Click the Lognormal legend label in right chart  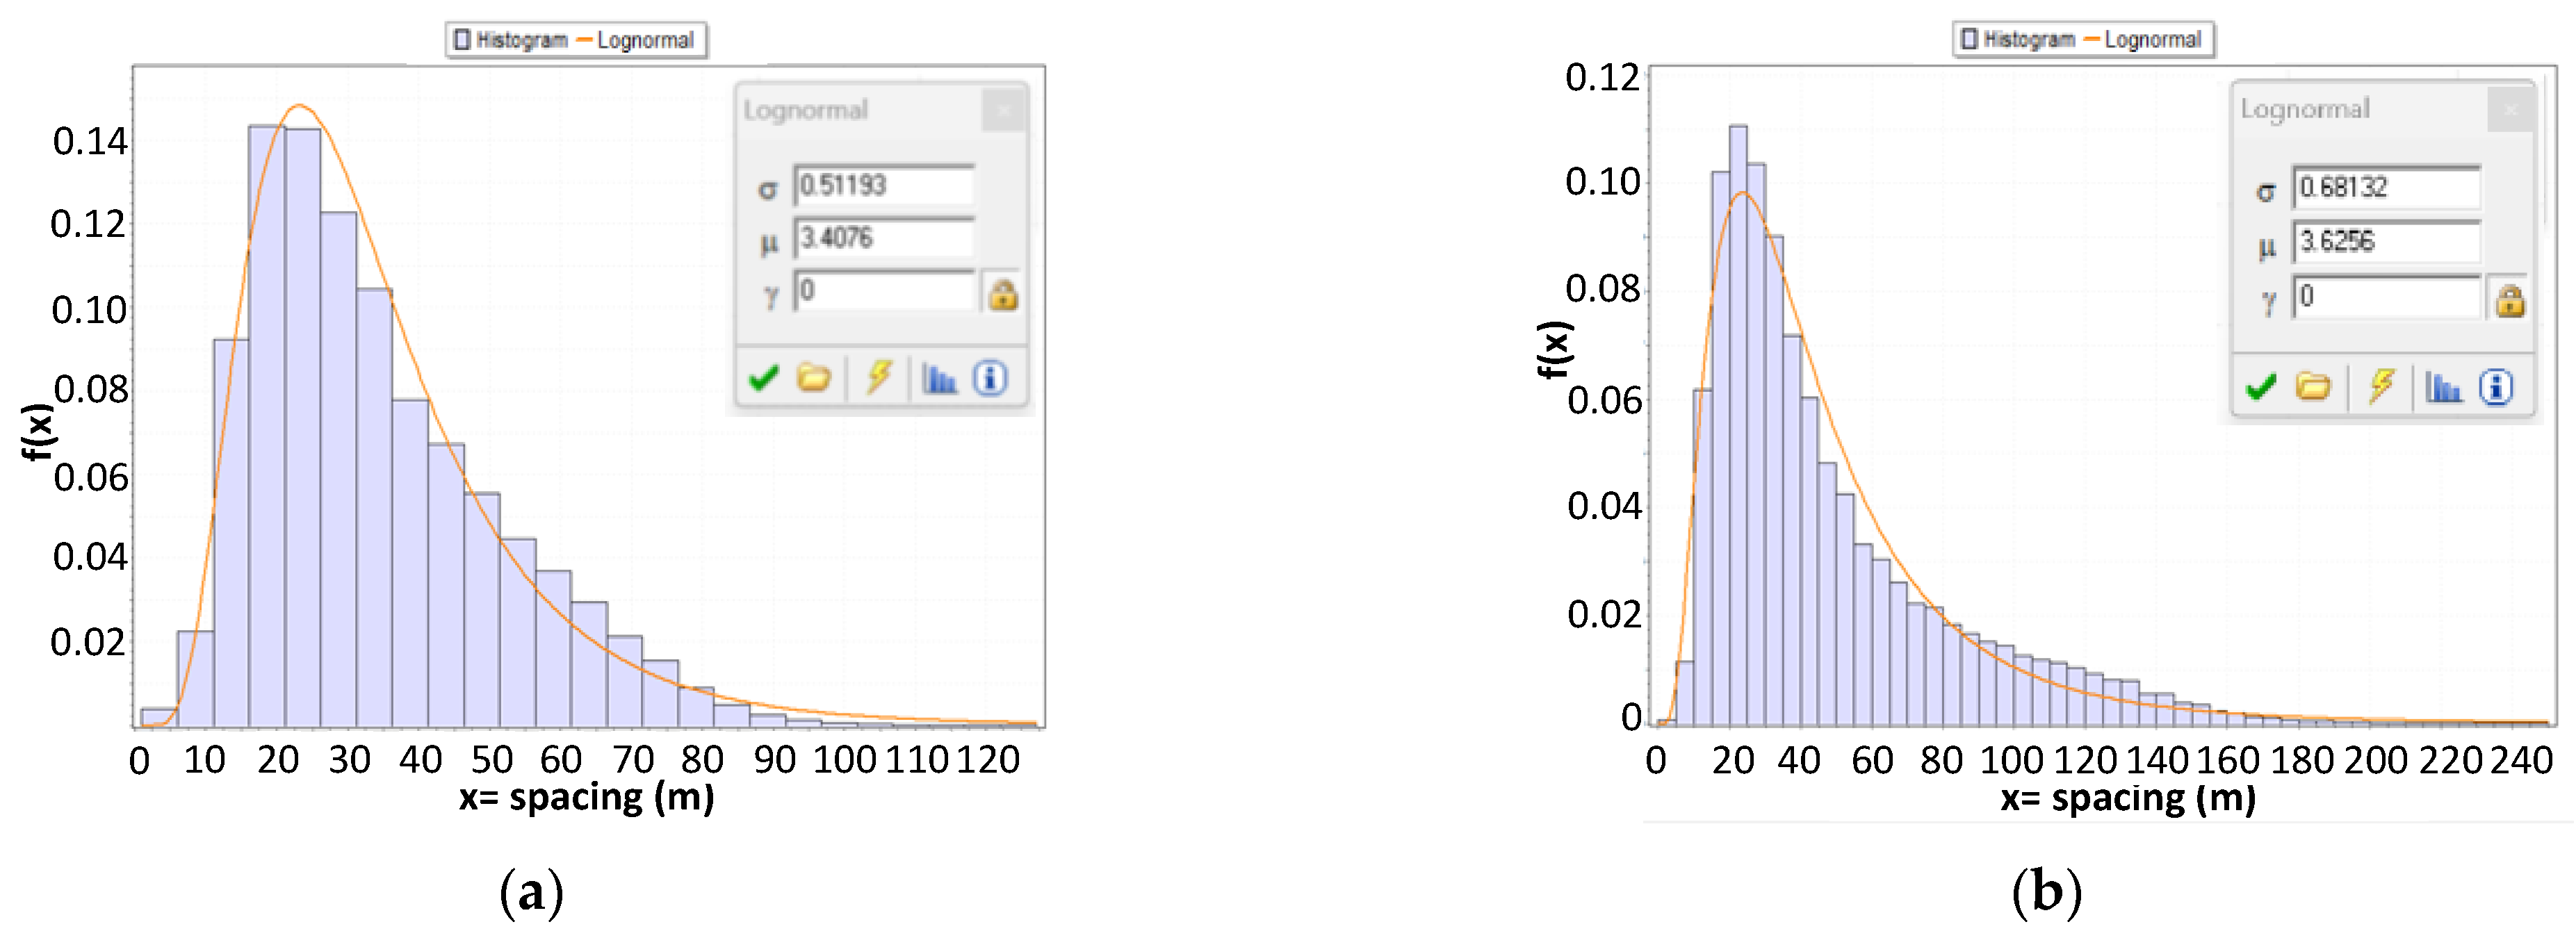[x=2152, y=39]
